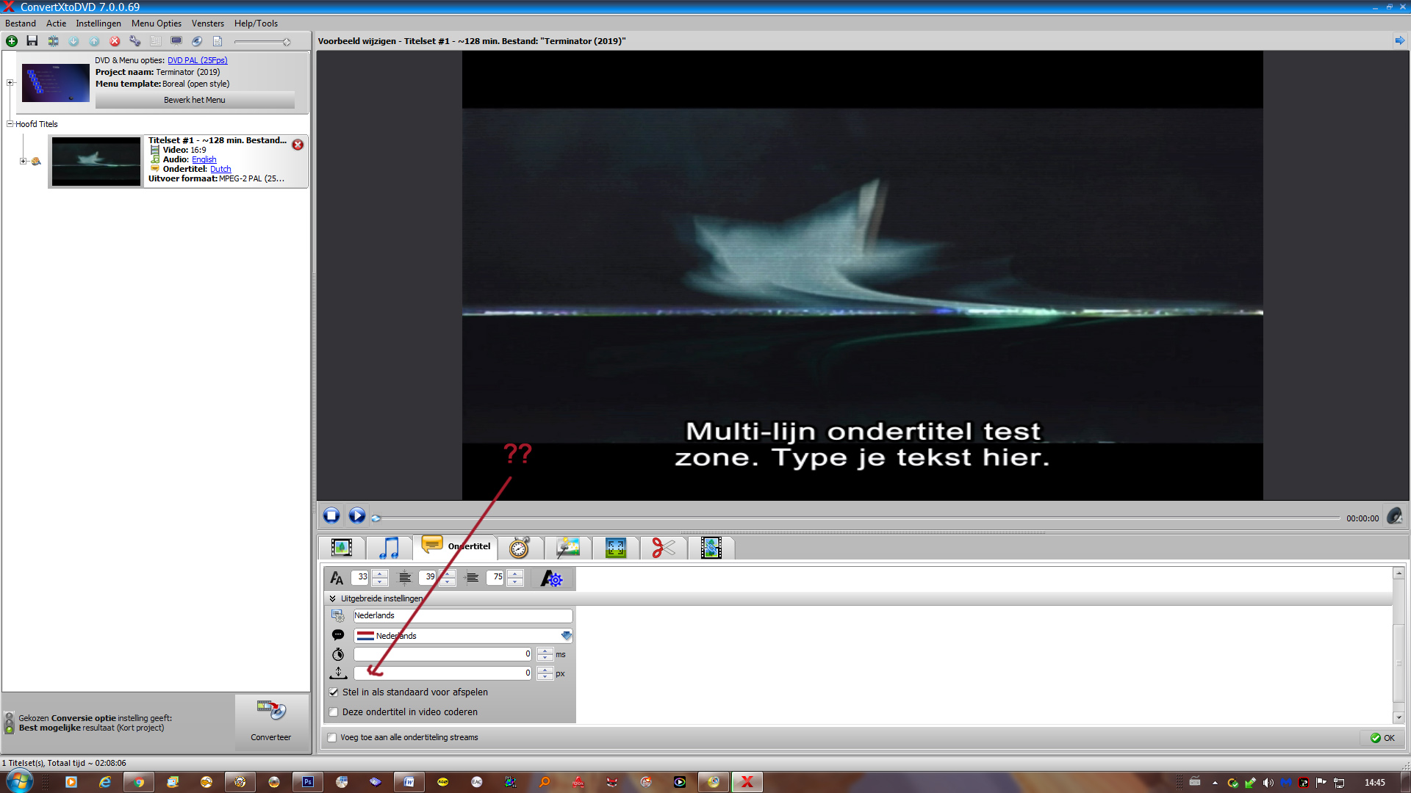Open the Vensters menu
The height and width of the screenshot is (793, 1411).
pos(208,23)
